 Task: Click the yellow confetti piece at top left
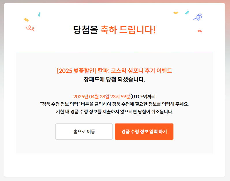click(26, 20)
